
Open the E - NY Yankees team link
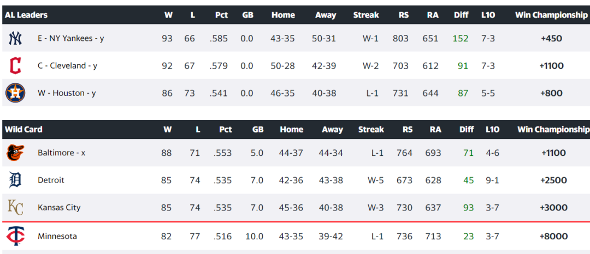coord(70,38)
